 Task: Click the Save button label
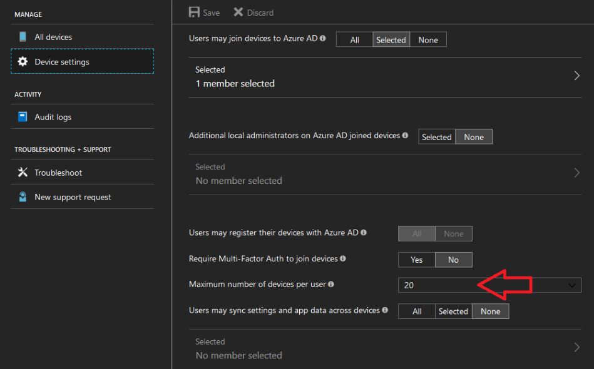(211, 13)
